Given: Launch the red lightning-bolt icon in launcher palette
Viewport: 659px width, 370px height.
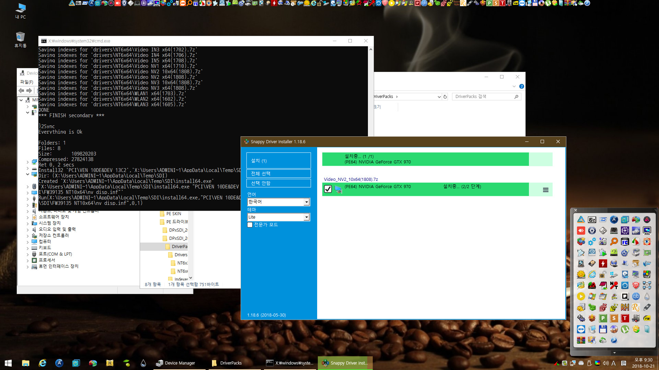Looking at the screenshot, I should pyautogui.click(x=603, y=263).
